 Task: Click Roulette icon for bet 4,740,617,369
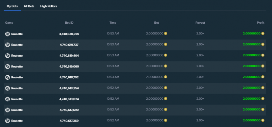7,121
